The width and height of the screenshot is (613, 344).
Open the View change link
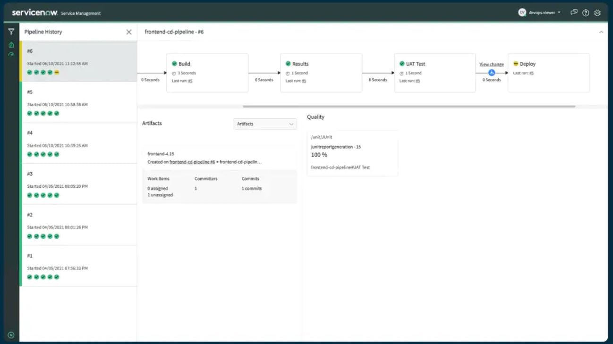(491, 64)
